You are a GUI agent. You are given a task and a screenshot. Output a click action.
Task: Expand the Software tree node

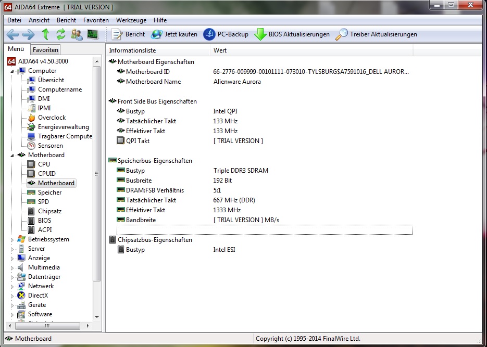point(12,314)
